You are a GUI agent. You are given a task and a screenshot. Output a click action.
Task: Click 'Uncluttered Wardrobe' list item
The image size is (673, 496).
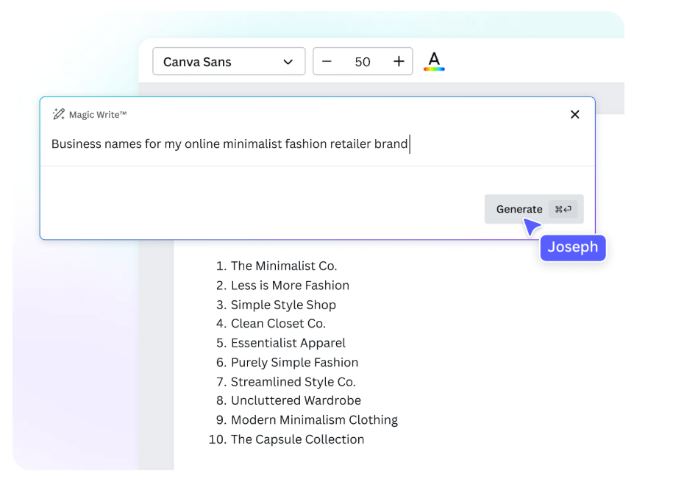pyautogui.click(x=296, y=400)
